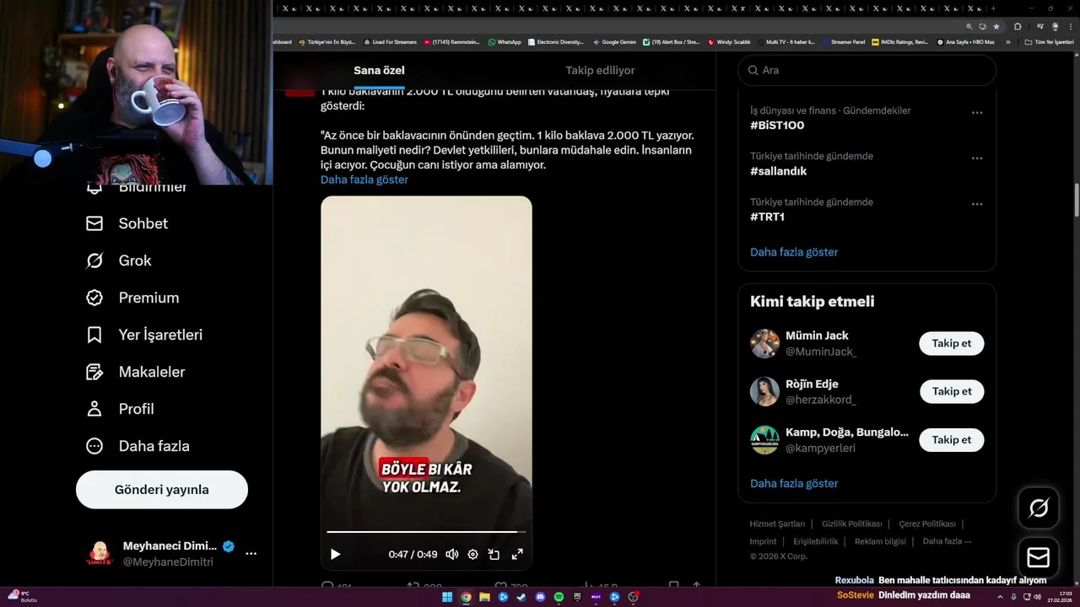
Task: Switch to Sana özel tab
Action: pos(379,71)
